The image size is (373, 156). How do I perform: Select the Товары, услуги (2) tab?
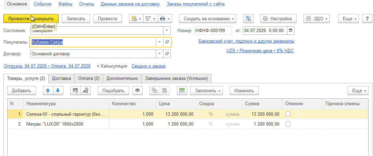click(x=26, y=79)
